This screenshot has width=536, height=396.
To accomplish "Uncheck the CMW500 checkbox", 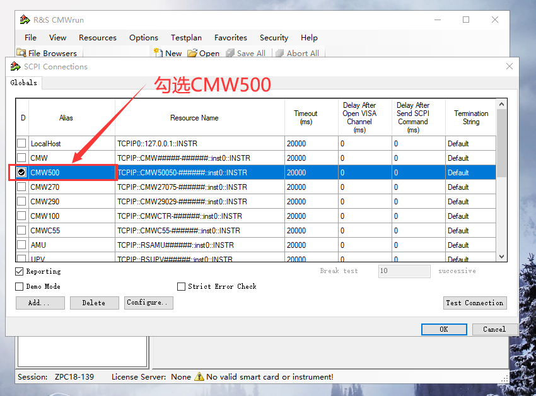I will [21, 172].
